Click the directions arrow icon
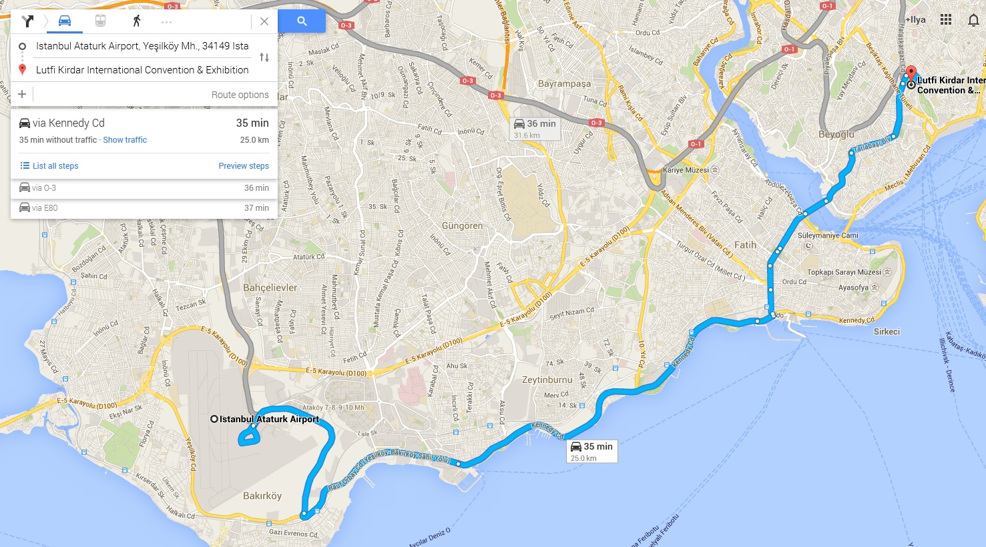The image size is (986, 547). tap(27, 21)
